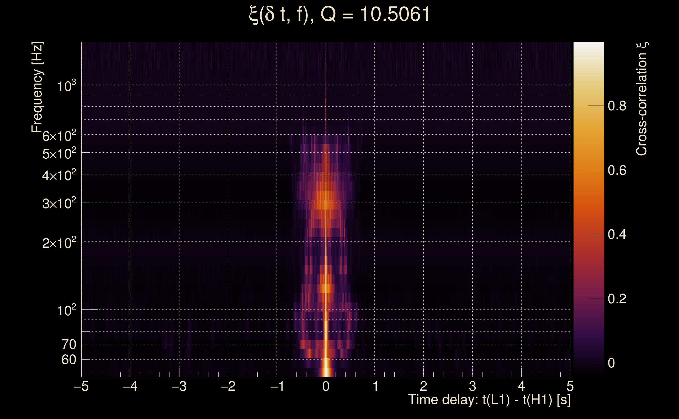Click the 0.4 tick label on colorbar
Viewport: 679px width, 419px height.
pyautogui.click(x=617, y=234)
